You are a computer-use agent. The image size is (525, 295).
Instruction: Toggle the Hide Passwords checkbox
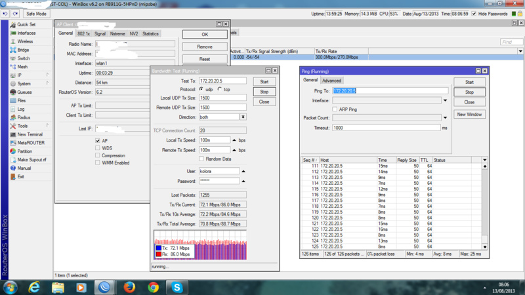pos(474,14)
